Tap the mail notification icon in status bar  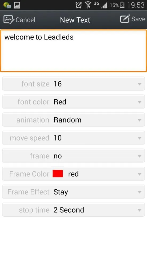7,5
